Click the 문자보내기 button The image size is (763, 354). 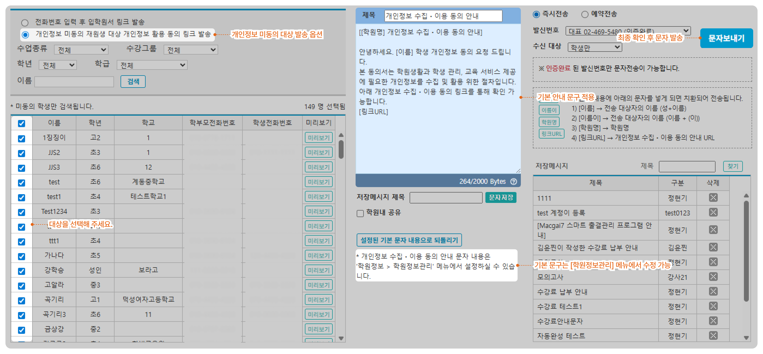click(x=726, y=38)
